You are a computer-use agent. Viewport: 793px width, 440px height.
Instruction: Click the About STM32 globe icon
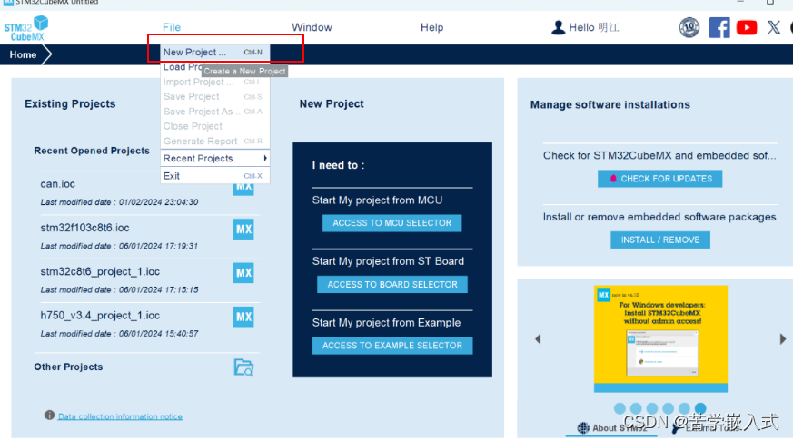point(583,428)
